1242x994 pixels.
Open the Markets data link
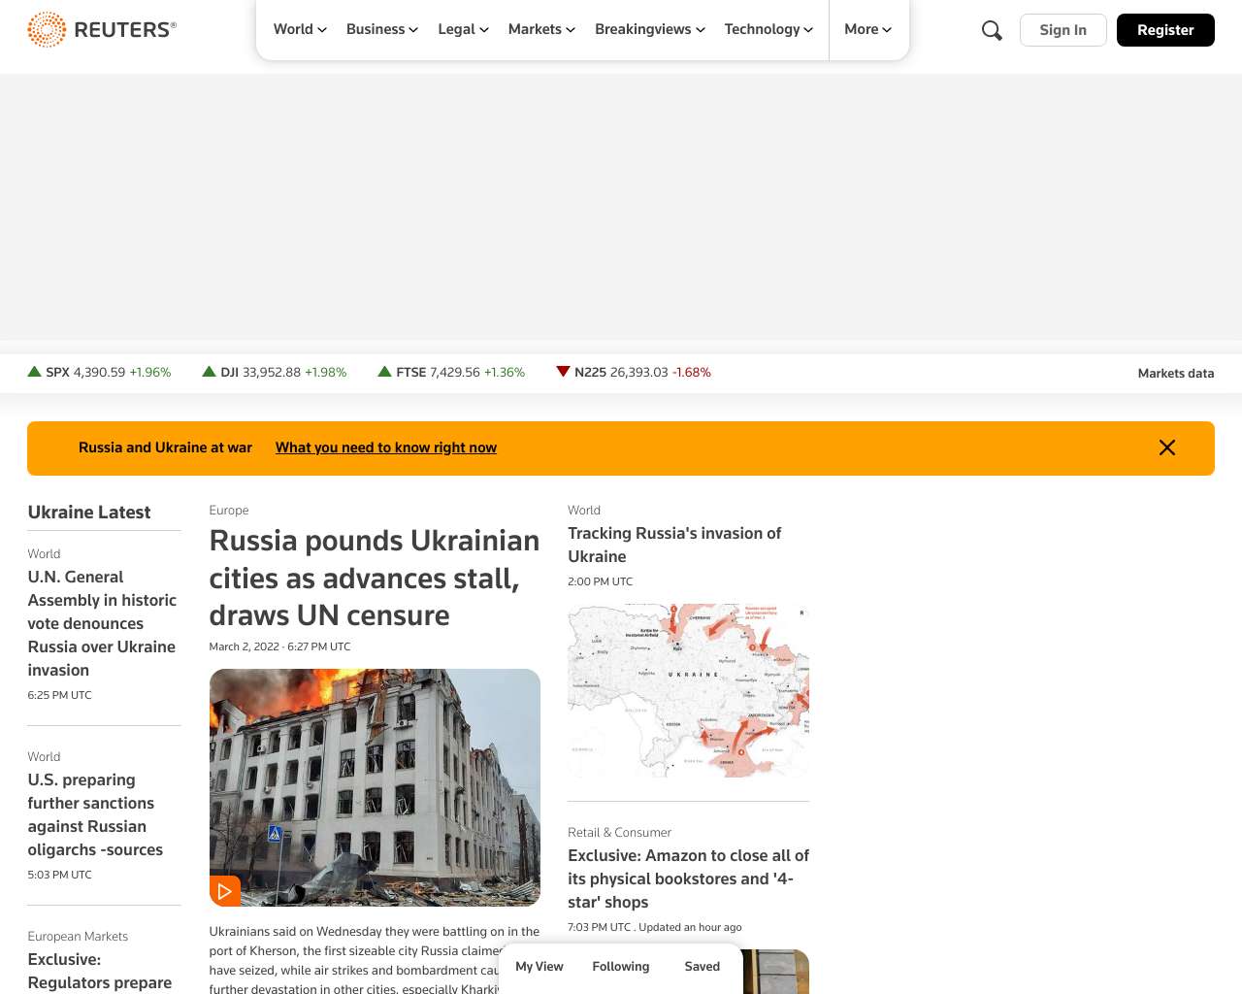(x=1175, y=374)
